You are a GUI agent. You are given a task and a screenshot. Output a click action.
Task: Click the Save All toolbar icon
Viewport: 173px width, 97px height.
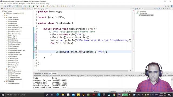(7, 6)
